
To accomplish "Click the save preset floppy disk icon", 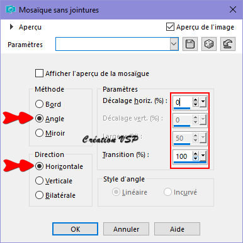I will [x=190, y=44].
